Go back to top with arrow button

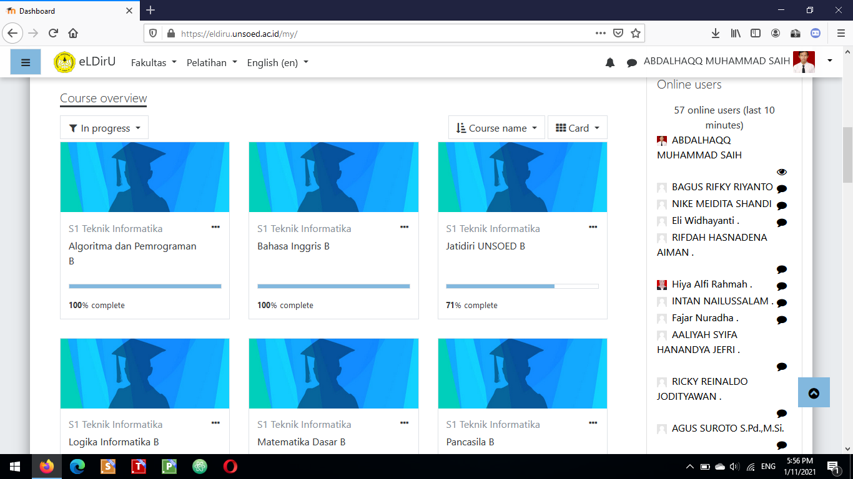coord(814,392)
